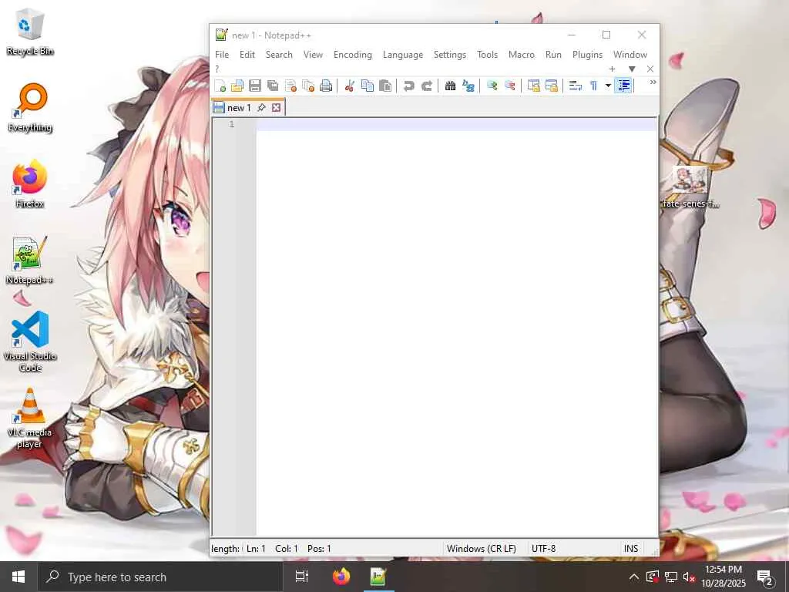The width and height of the screenshot is (789, 592).
Task: Click UTF-8 encoding in the status bar
Action: coord(543,549)
